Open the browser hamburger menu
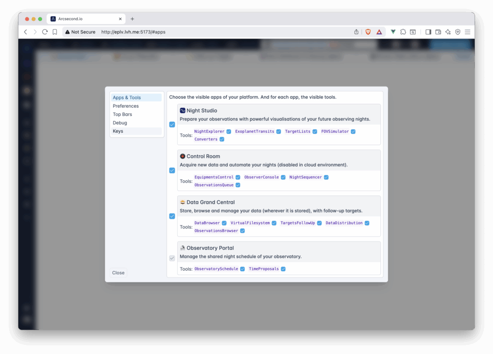Viewport: 493px width, 354px height. 467,32
